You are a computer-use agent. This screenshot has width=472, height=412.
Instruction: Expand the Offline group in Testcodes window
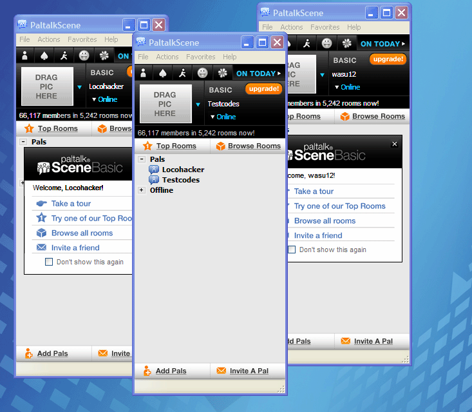142,190
